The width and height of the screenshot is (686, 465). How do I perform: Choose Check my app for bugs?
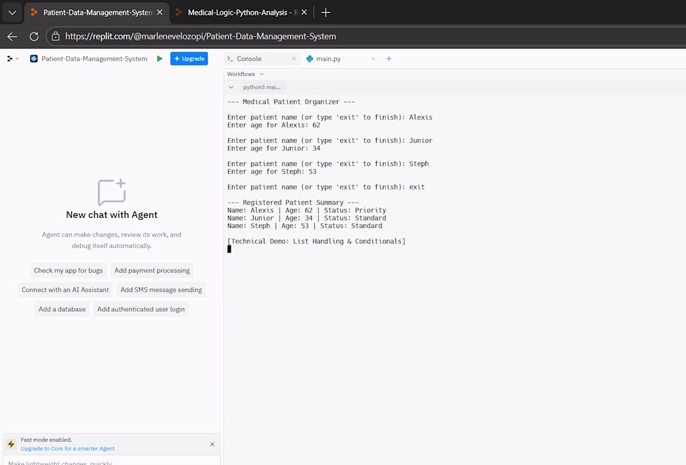pyautogui.click(x=68, y=270)
